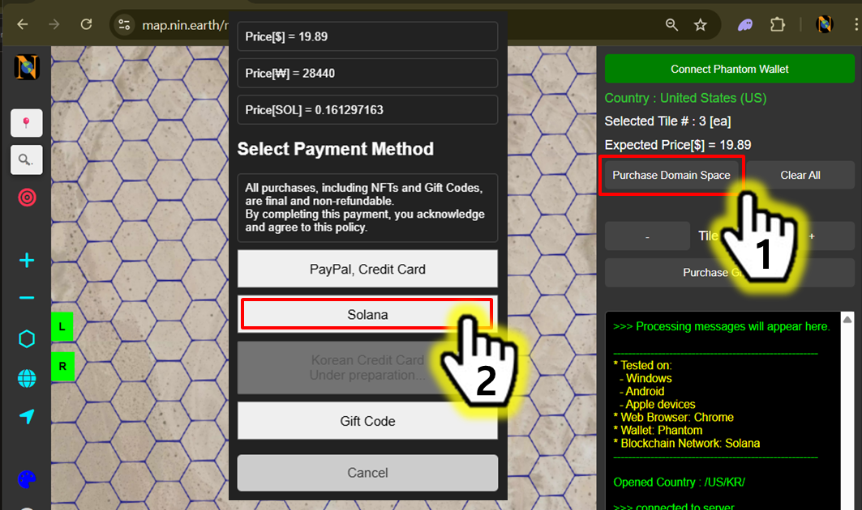Select the hexagon tile icon
This screenshot has height=510, width=862.
27,339
